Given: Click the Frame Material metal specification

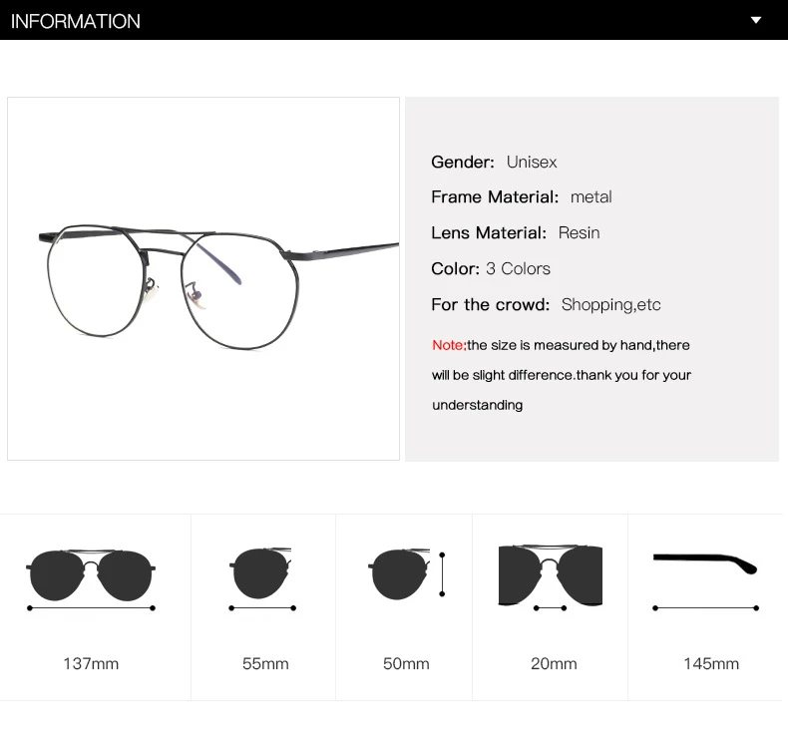Looking at the screenshot, I should click(522, 196).
